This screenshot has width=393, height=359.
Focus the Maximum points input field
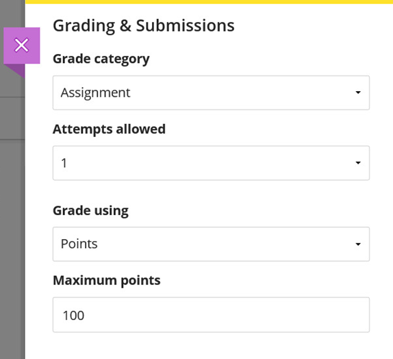(211, 315)
